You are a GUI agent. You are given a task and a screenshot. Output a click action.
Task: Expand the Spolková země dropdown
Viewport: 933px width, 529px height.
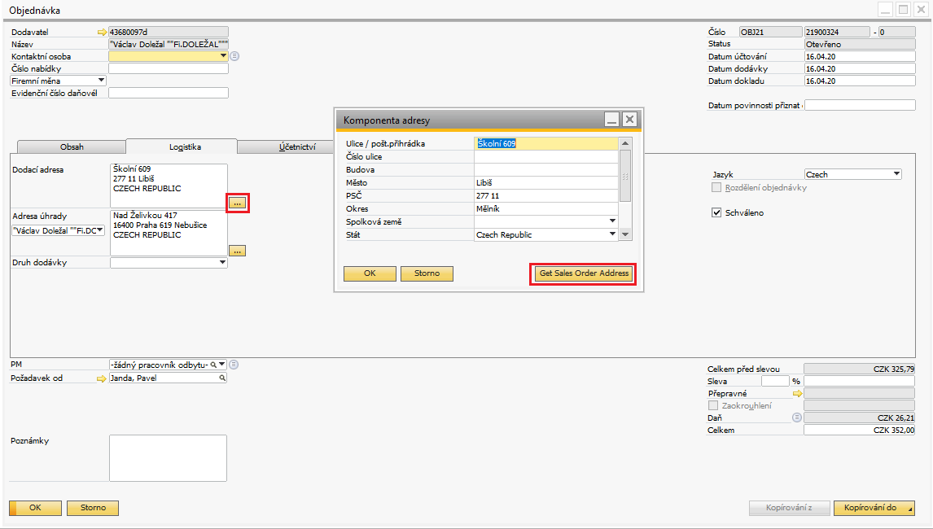[x=612, y=221]
